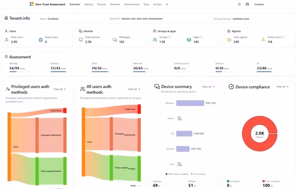Click the green Compliant legend swatch
Image resolution: width=297 pixels, height=189 pixels.
click(x=228, y=181)
